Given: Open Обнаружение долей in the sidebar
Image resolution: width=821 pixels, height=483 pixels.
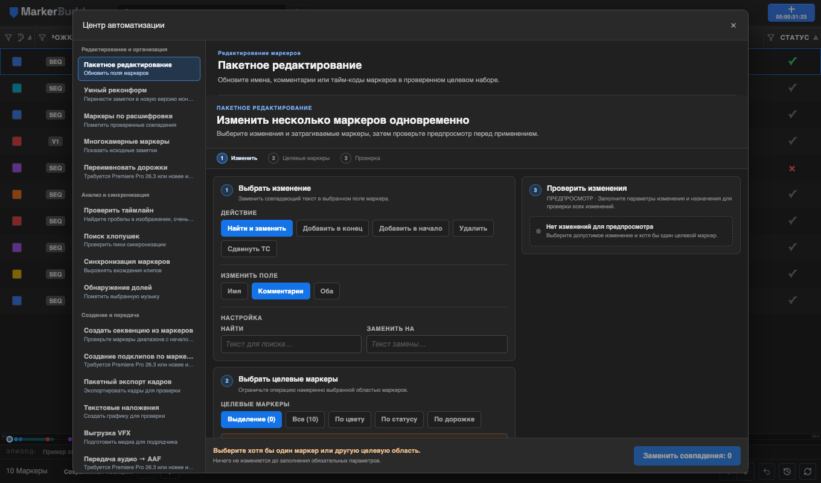Looking at the screenshot, I should (139, 292).
